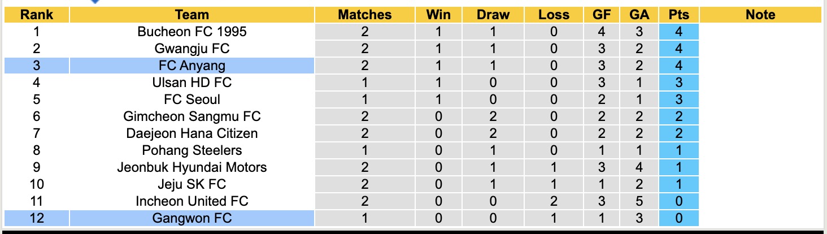Image resolution: width=827 pixels, height=234 pixels.
Task: Sort by the Matches column header
Action: [x=364, y=15]
